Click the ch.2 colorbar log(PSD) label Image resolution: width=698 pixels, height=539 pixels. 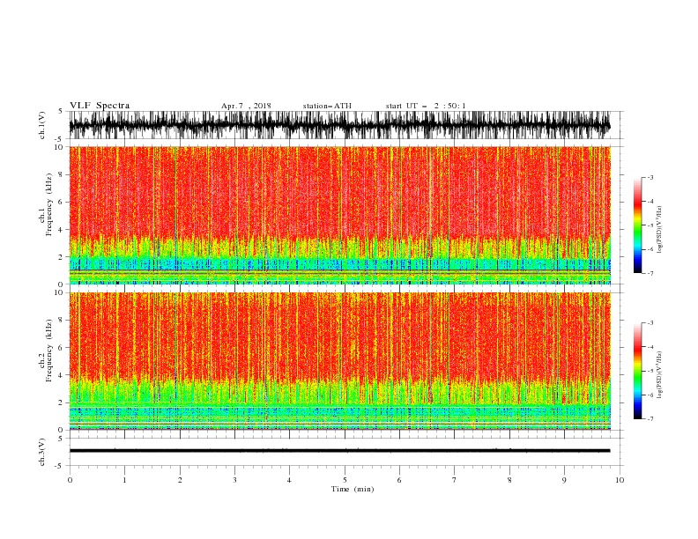(659, 375)
